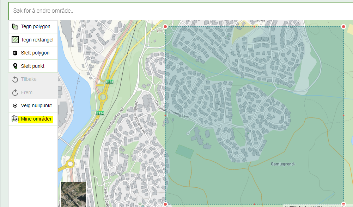Viewport: 353px width, 207px height.
Task: Click the Velg nullpunkt target icon
Action: [x=15, y=106]
